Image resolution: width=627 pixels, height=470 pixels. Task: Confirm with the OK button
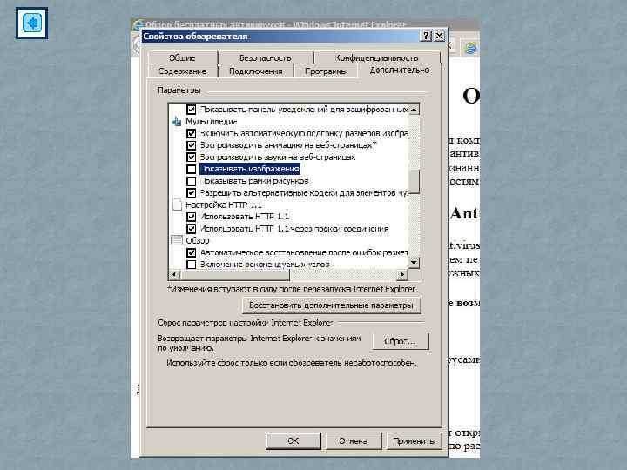click(293, 440)
